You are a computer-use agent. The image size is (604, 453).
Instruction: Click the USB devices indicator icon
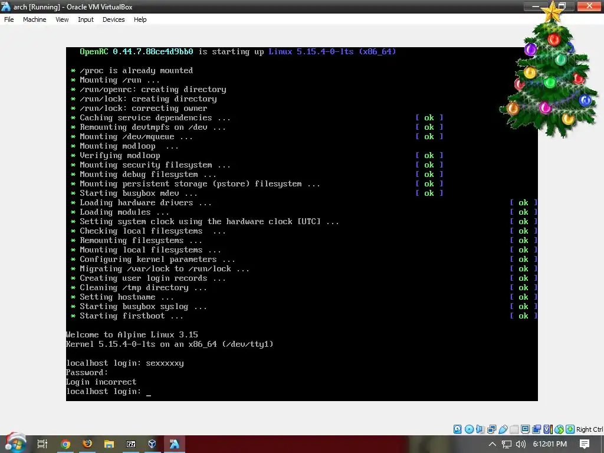coord(503,429)
